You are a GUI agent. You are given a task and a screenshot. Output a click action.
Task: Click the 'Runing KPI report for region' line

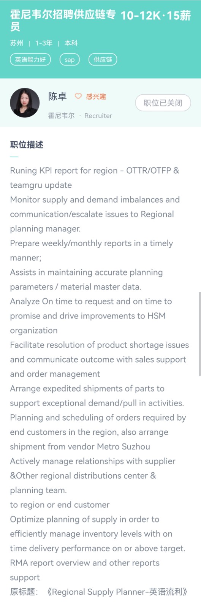point(95,171)
